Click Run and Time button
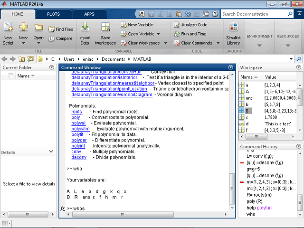 pos(190,34)
